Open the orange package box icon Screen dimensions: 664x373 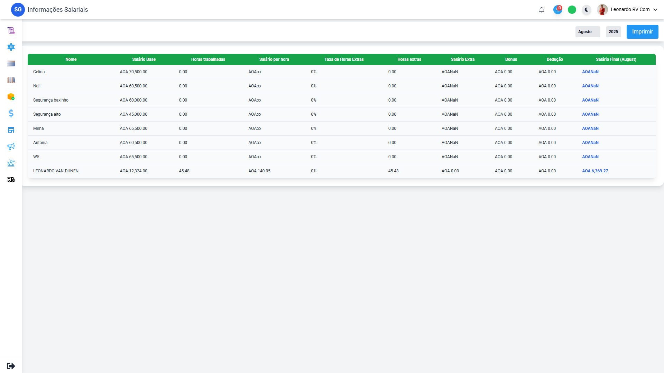pos(11,97)
